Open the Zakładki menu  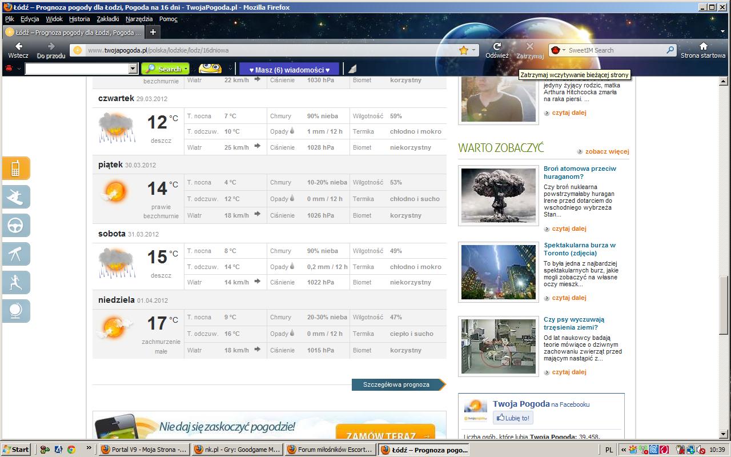coord(108,19)
